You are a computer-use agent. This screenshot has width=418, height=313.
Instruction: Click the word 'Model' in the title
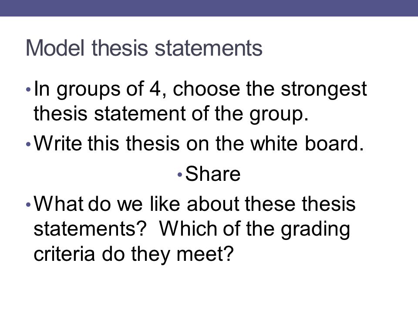coord(55,48)
